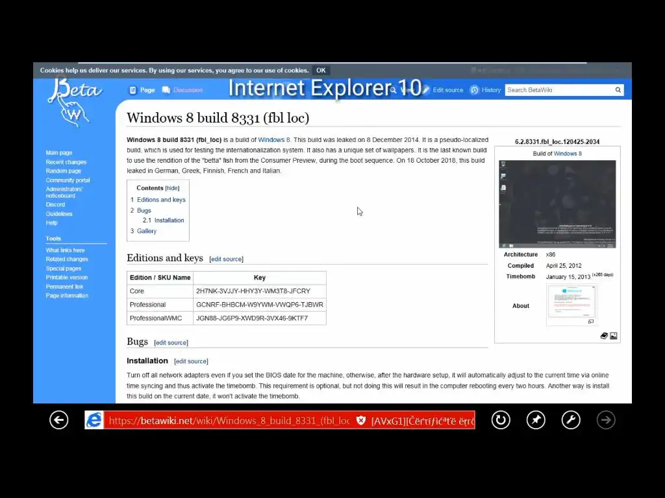This screenshot has width=665, height=498.
Task: Open Related changes
Action: pos(67,259)
